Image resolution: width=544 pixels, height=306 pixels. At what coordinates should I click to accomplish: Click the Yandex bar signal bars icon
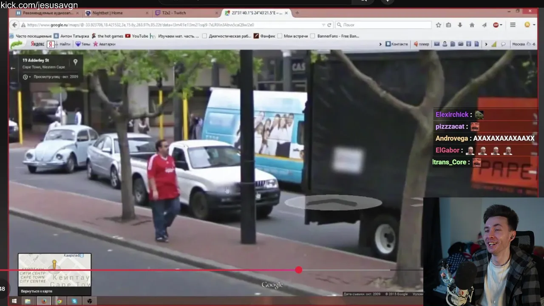494,44
